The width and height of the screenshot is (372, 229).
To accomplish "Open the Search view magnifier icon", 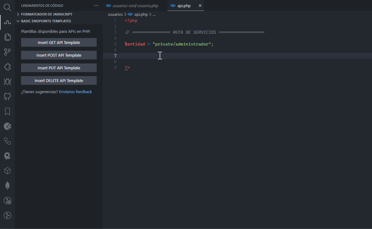I will coord(7,7).
